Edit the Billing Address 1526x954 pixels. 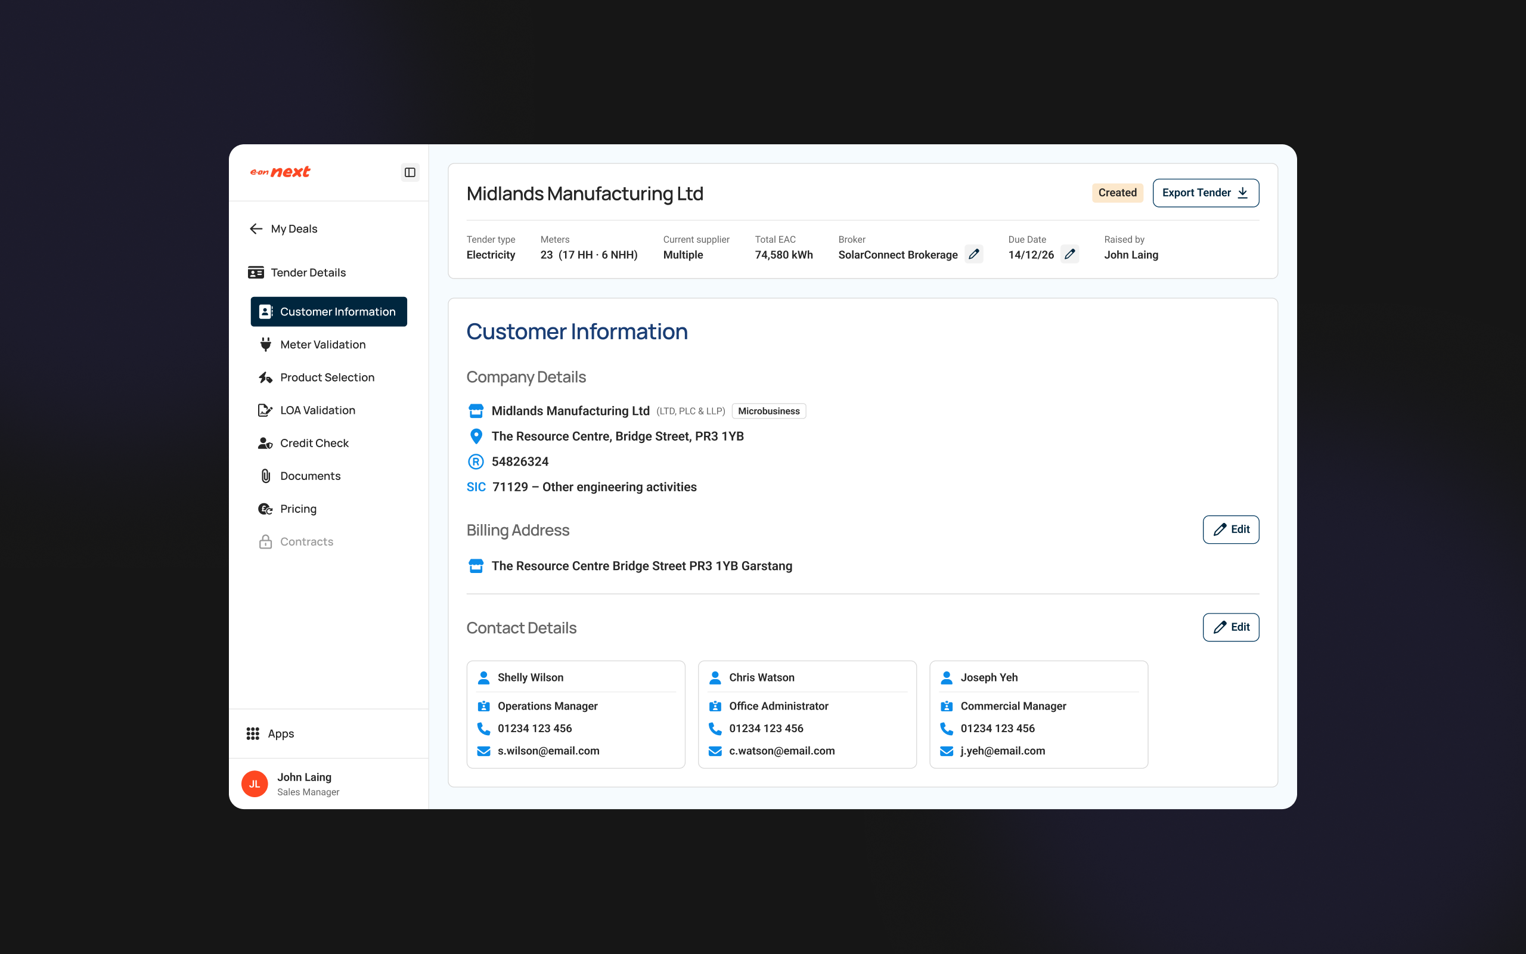pyautogui.click(x=1231, y=529)
